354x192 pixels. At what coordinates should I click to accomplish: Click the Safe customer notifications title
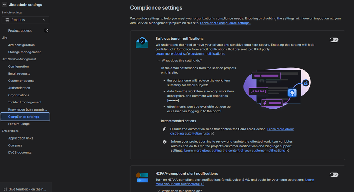[179, 39]
